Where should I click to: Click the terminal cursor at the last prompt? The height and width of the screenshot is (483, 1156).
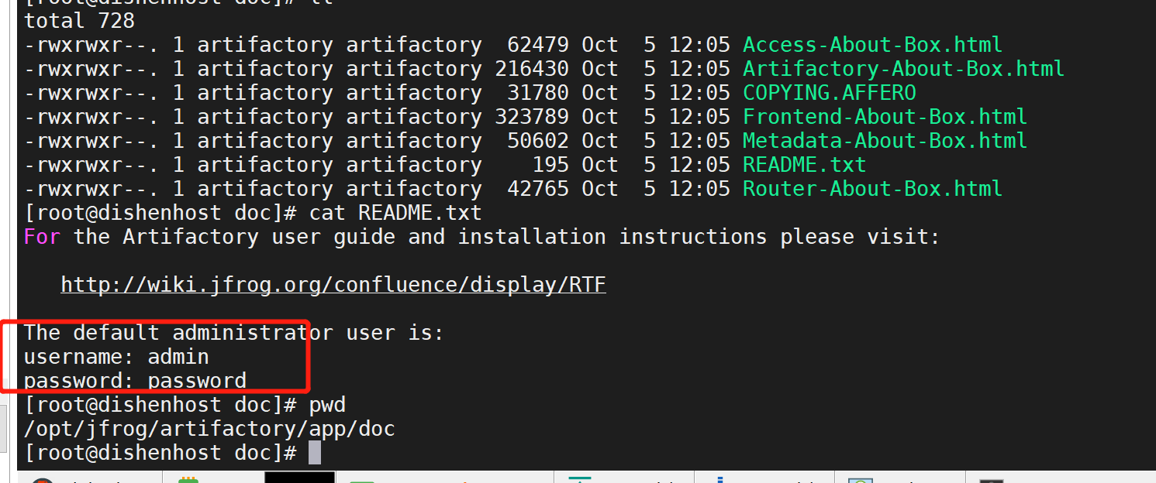[x=314, y=453]
